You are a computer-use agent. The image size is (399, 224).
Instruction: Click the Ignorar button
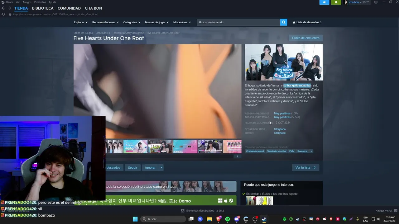tap(150, 167)
